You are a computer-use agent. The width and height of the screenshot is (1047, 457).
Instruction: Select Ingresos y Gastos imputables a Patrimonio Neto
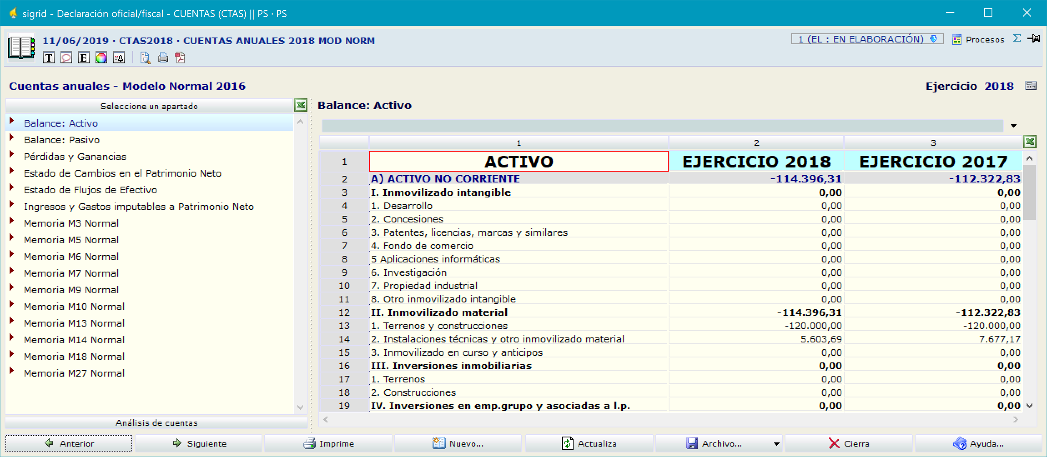tap(139, 207)
